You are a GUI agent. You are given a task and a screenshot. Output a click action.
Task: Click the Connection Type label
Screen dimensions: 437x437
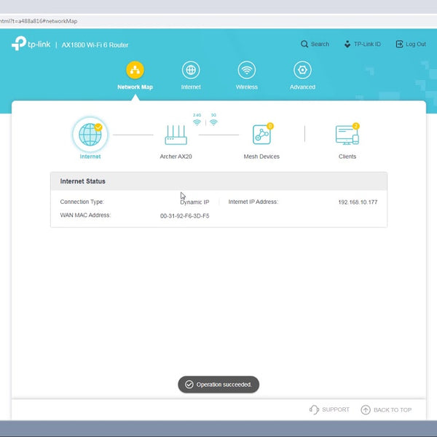click(x=82, y=202)
